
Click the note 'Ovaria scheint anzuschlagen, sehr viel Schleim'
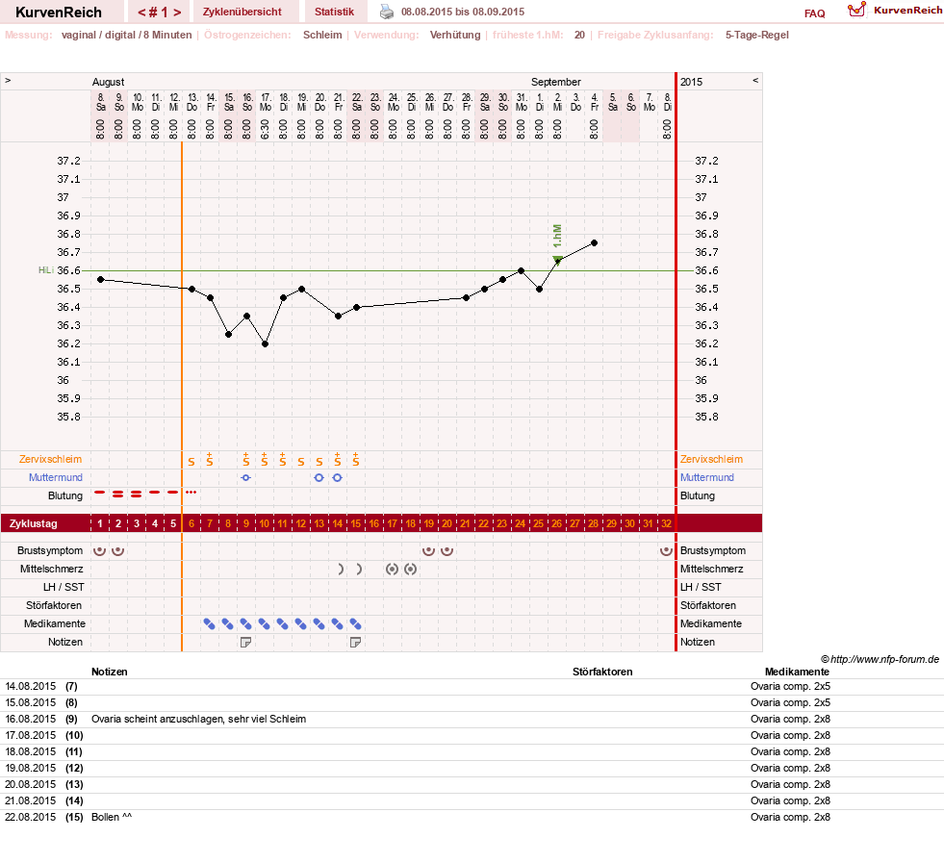pos(198,719)
